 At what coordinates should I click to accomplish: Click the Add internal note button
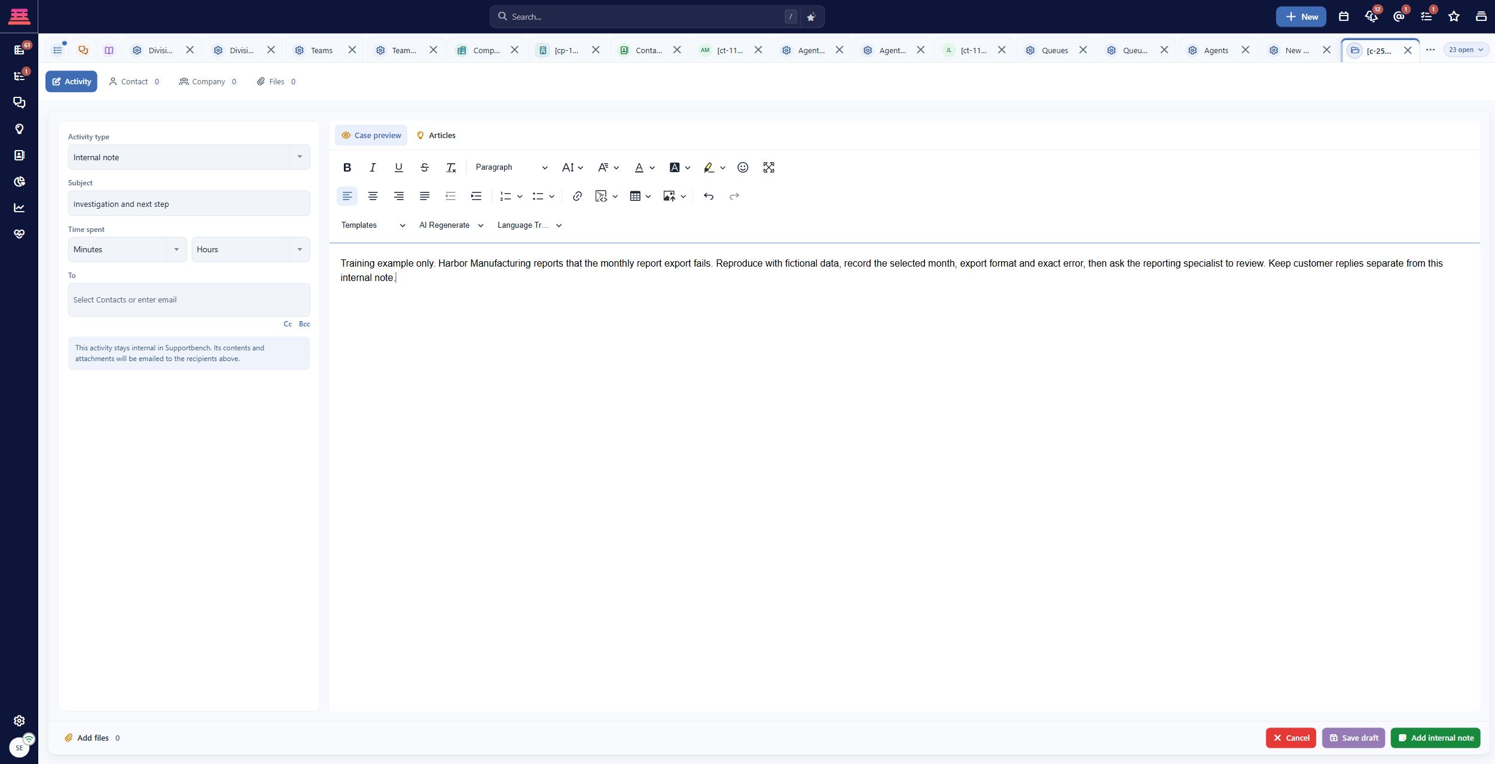click(1435, 738)
